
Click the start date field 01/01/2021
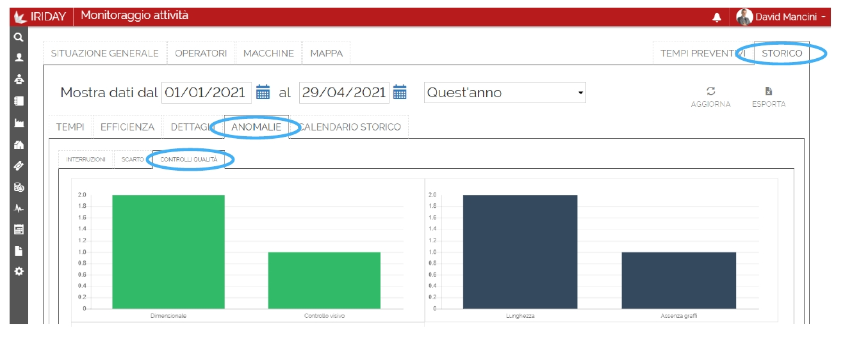point(204,93)
